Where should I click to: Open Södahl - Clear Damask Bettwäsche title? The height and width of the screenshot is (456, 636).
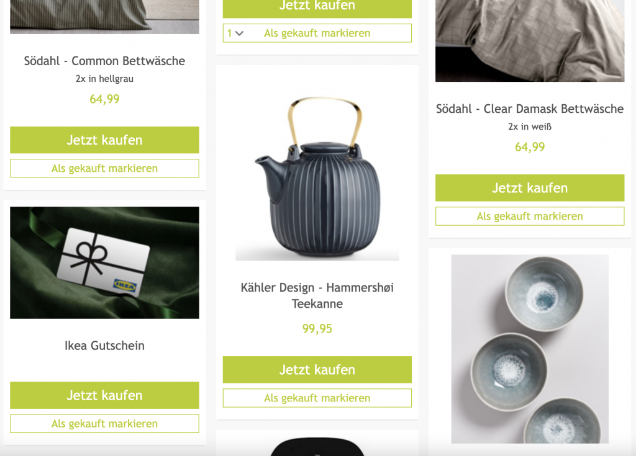[530, 109]
